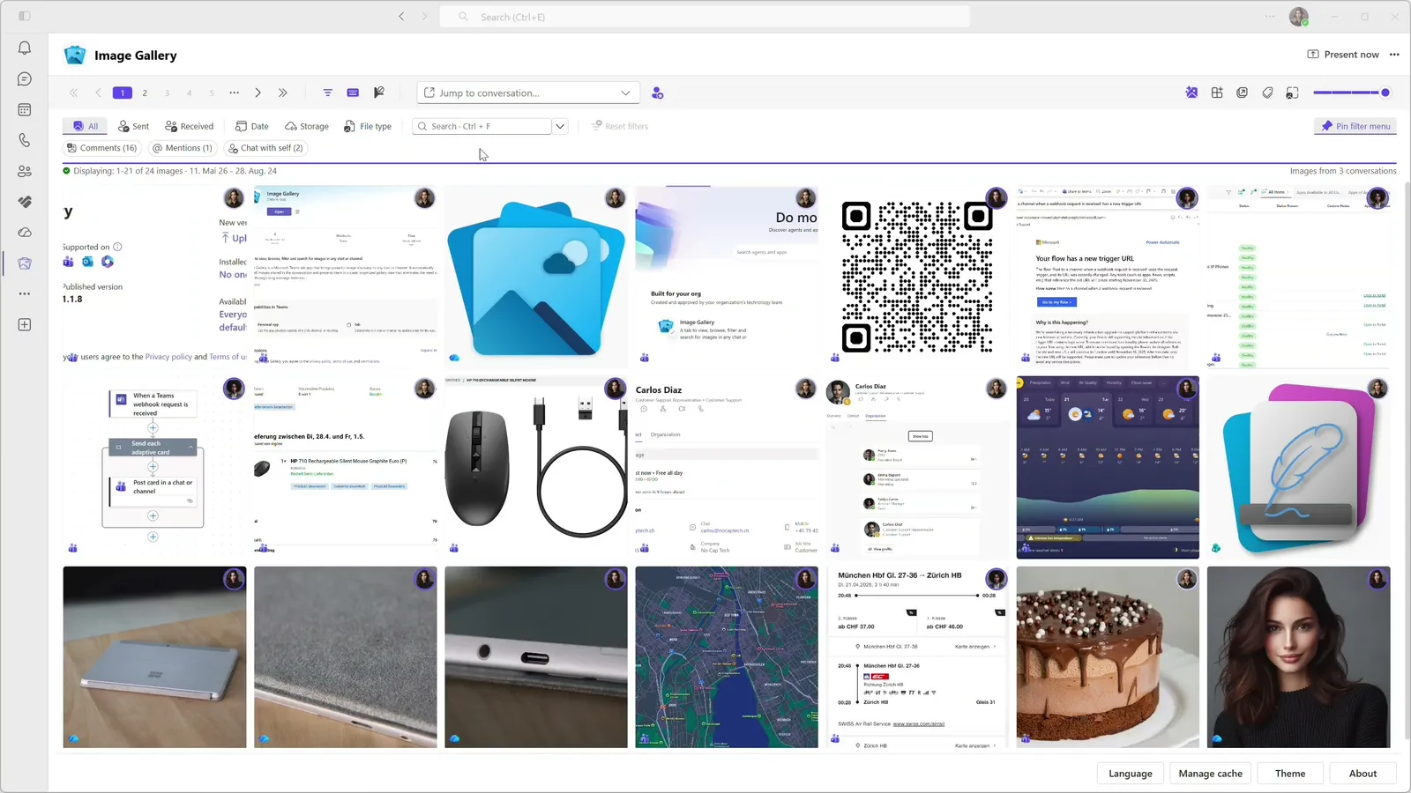1411x793 pixels.
Task: Click the Language button
Action: pos(1131,774)
